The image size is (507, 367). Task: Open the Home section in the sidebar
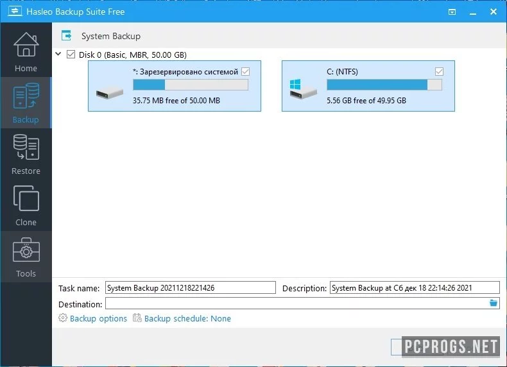coord(26,50)
